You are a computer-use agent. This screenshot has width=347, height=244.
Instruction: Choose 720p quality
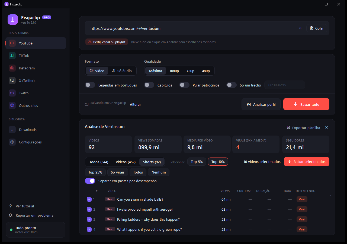coord(190,71)
